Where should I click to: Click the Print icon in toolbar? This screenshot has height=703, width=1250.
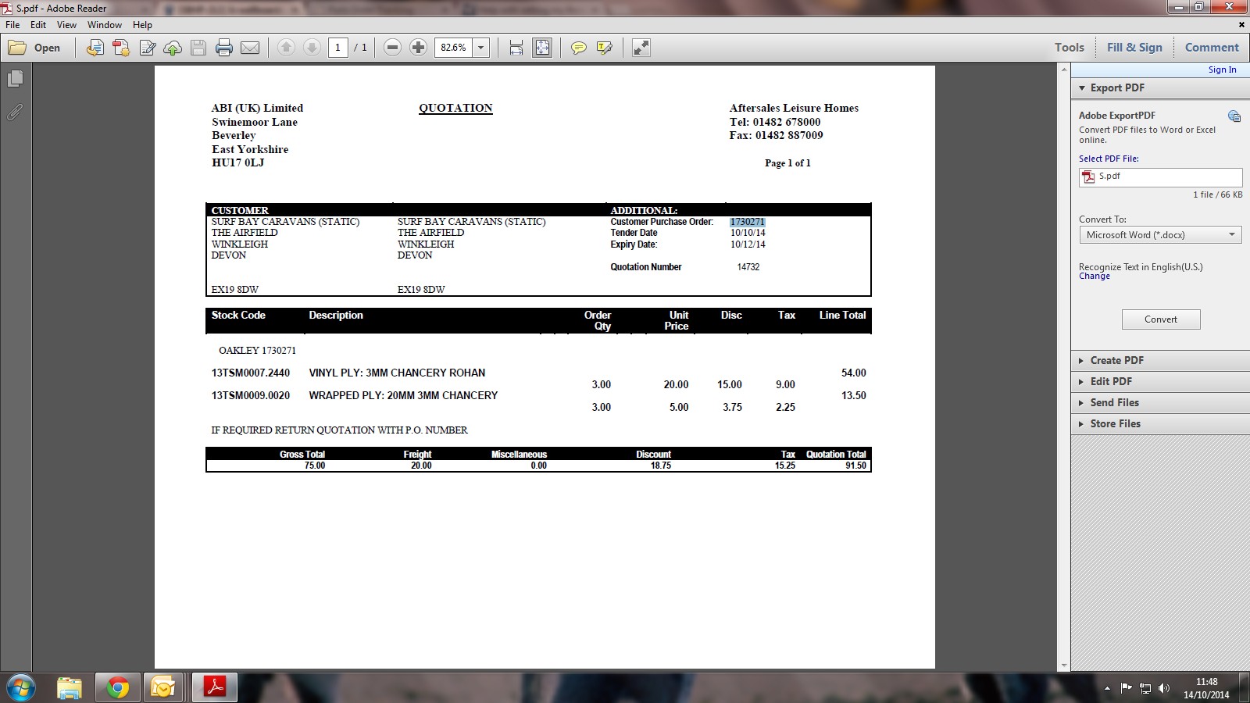pyautogui.click(x=224, y=48)
